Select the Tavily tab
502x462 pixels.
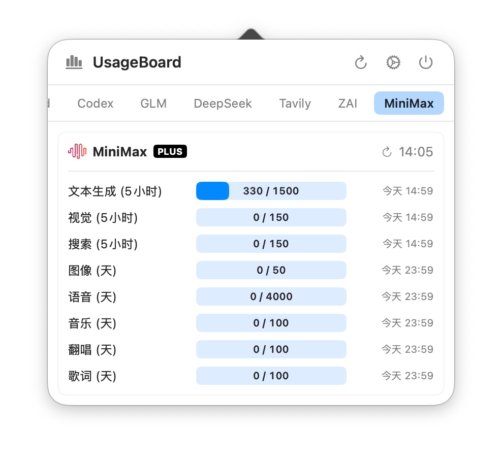pos(295,104)
